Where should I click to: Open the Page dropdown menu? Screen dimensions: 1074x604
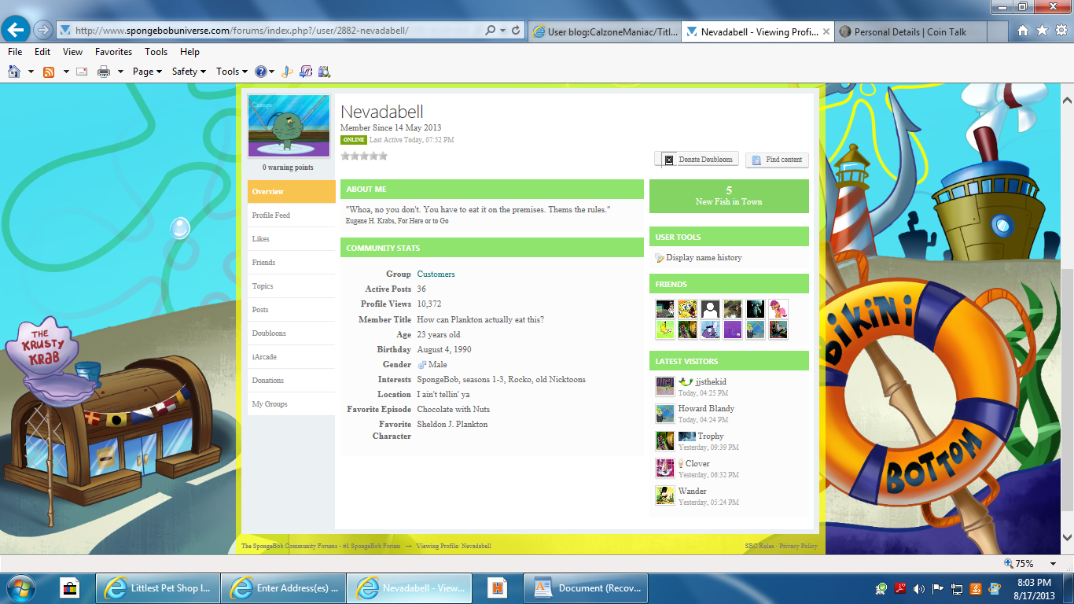tap(147, 72)
